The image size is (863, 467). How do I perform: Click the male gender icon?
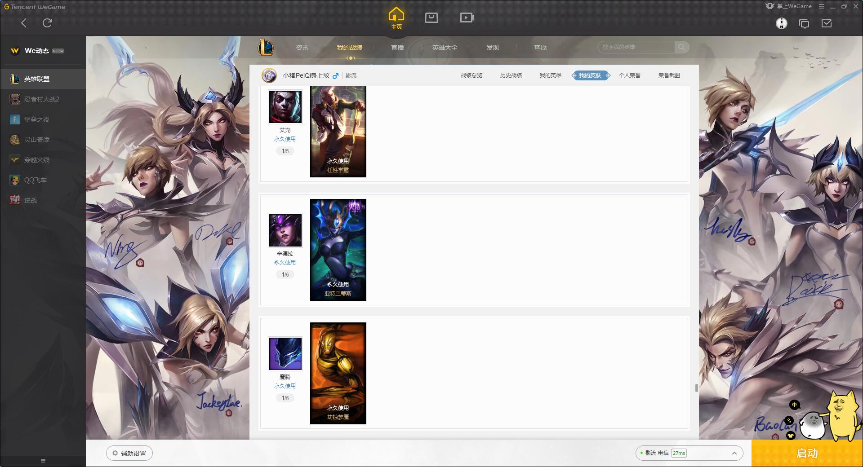(x=335, y=76)
